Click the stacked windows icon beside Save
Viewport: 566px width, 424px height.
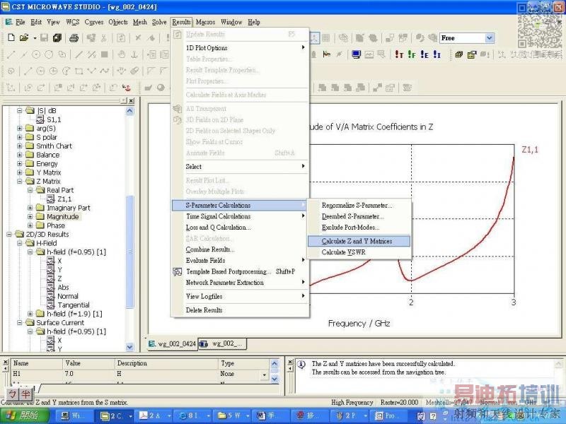tap(57, 37)
